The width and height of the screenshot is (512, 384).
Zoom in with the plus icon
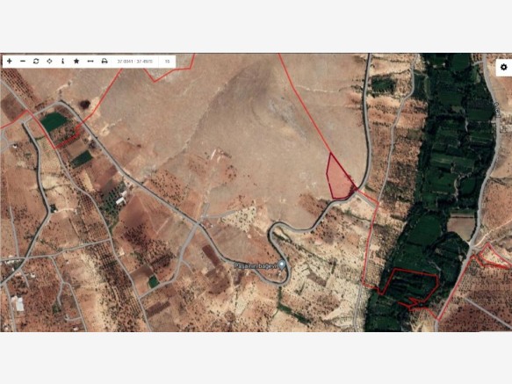(10, 62)
